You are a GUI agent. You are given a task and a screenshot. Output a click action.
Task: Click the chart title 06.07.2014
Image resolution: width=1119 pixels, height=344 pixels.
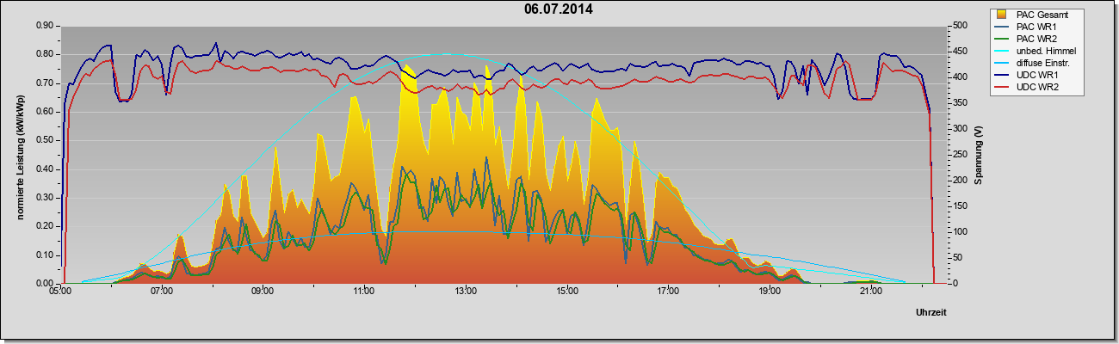[x=559, y=10]
